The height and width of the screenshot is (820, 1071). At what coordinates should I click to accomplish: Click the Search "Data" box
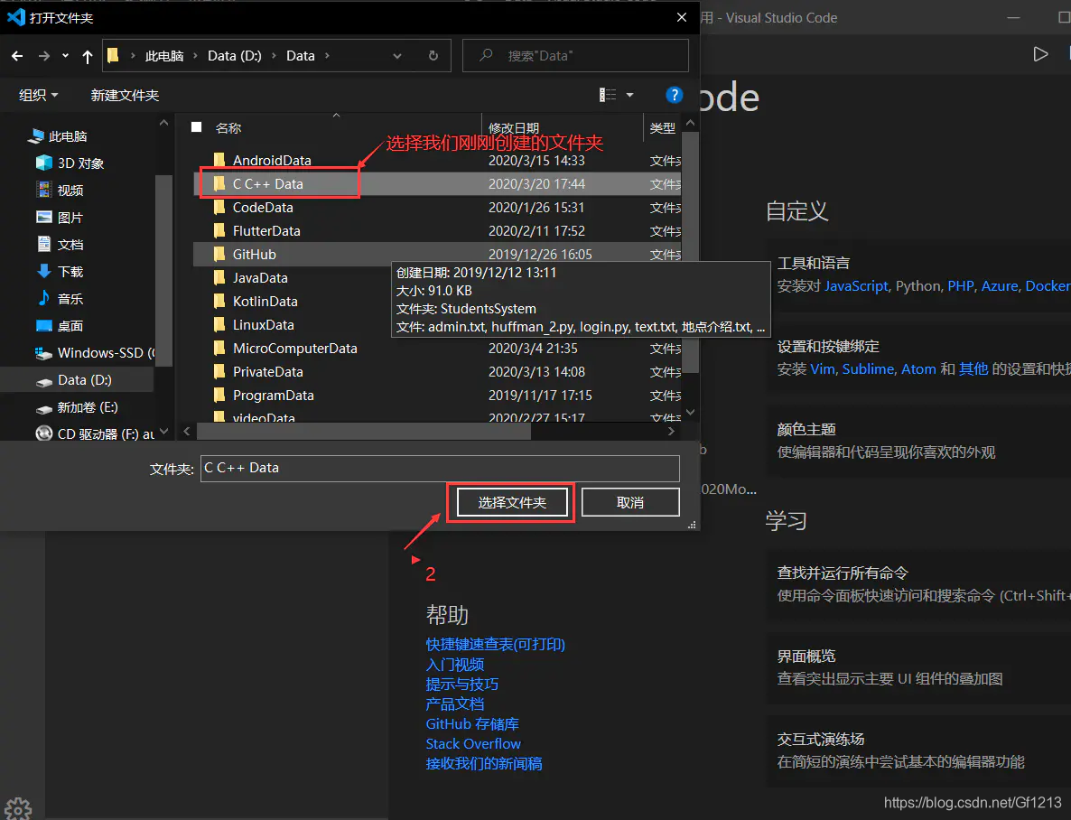pyautogui.click(x=575, y=55)
